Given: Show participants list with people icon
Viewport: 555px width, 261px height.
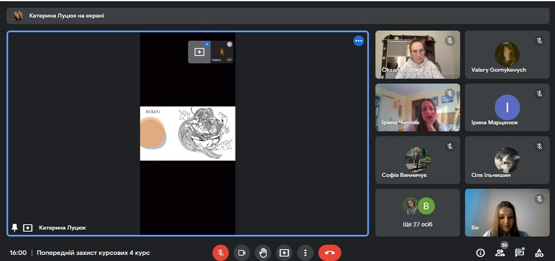Looking at the screenshot, I should tap(500, 253).
